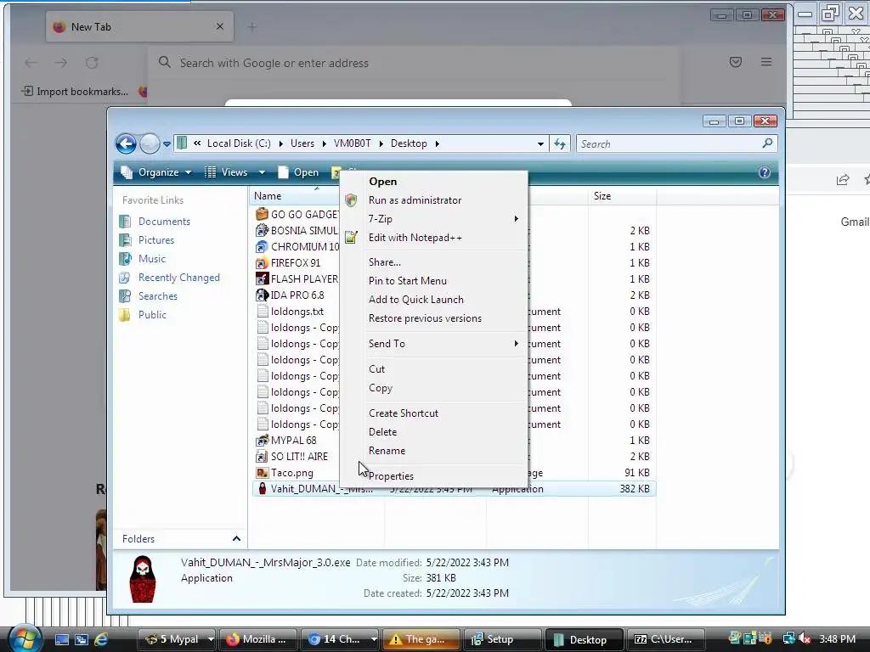The image size is (870, 652).
Task: Click Firefox address search field
Action: [x=414, y=63]
